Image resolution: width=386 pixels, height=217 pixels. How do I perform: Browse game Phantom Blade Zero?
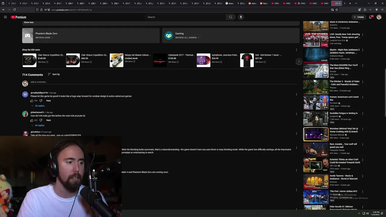[91, 36]
